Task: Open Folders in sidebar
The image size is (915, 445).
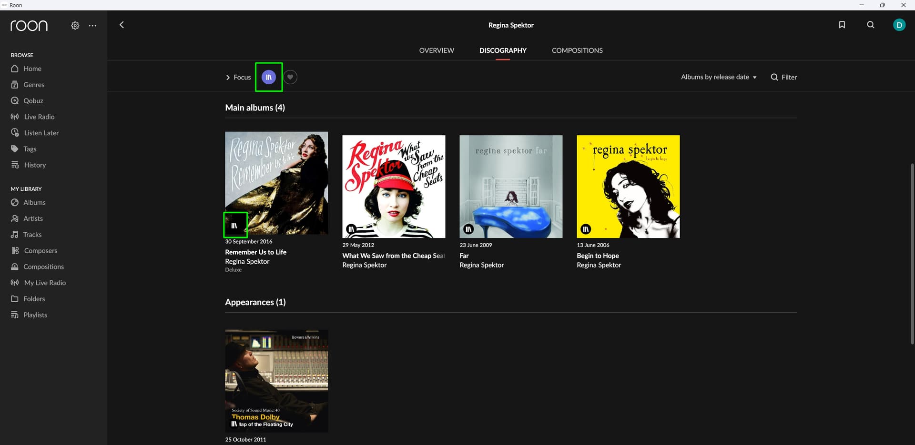Action: click(x=28, y=299)
